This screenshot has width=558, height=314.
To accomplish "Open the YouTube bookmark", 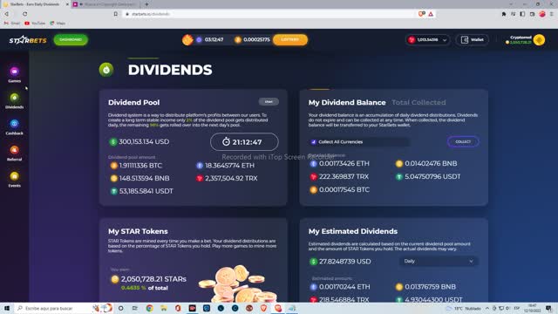I will click(35, 24).
